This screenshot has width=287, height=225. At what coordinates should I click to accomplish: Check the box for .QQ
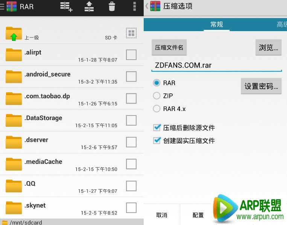pos(131,186)
